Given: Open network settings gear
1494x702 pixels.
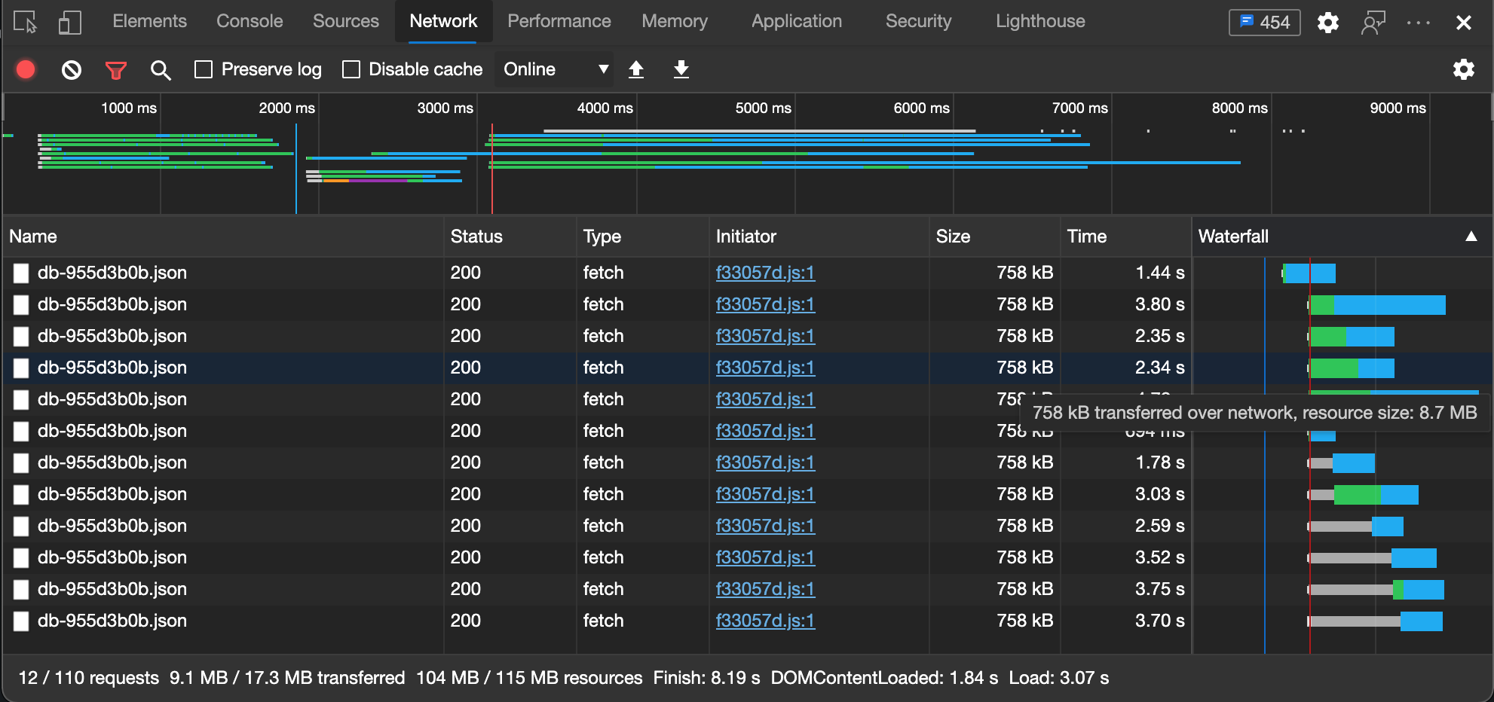Looking at the screenshot, I should click(x=1465, y=69).
